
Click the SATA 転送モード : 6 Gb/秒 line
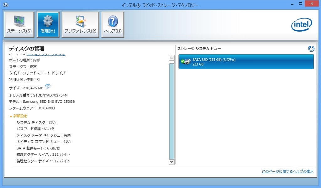tap(38, 148)
